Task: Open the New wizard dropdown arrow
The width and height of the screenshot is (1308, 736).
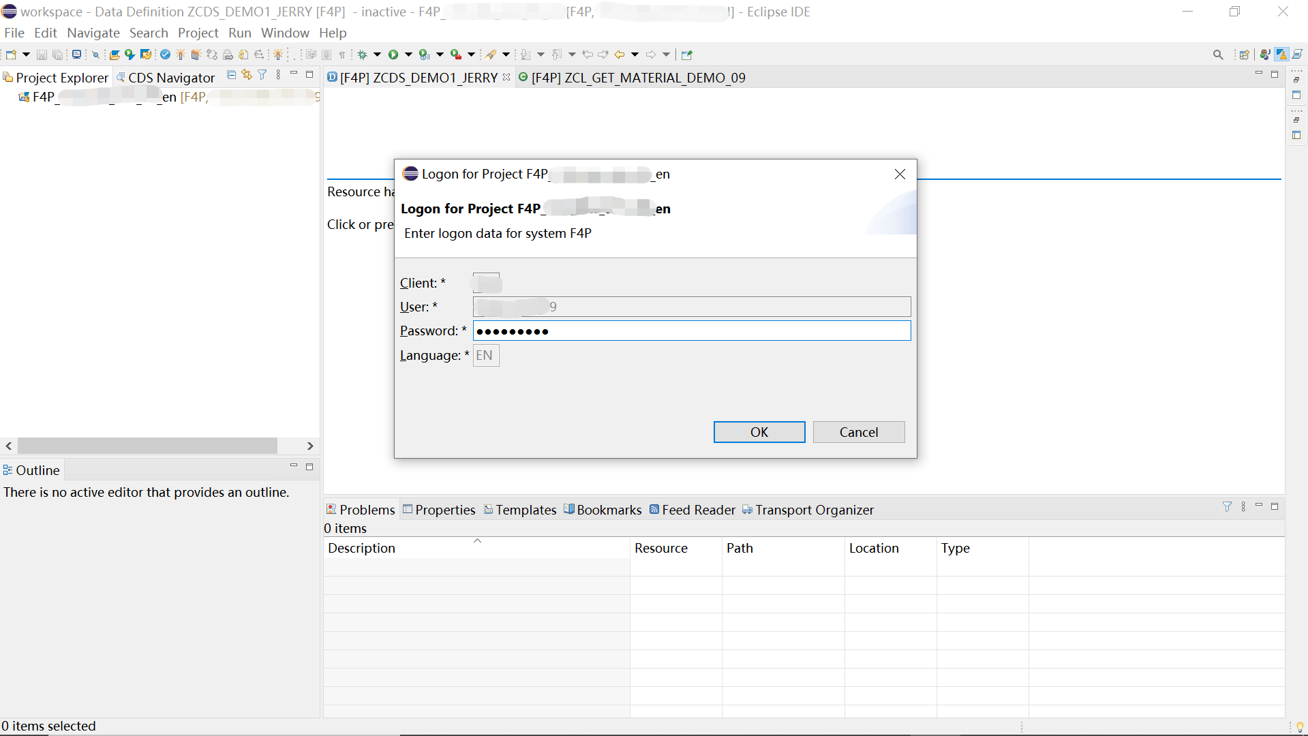Action: [x=26, y=55]
